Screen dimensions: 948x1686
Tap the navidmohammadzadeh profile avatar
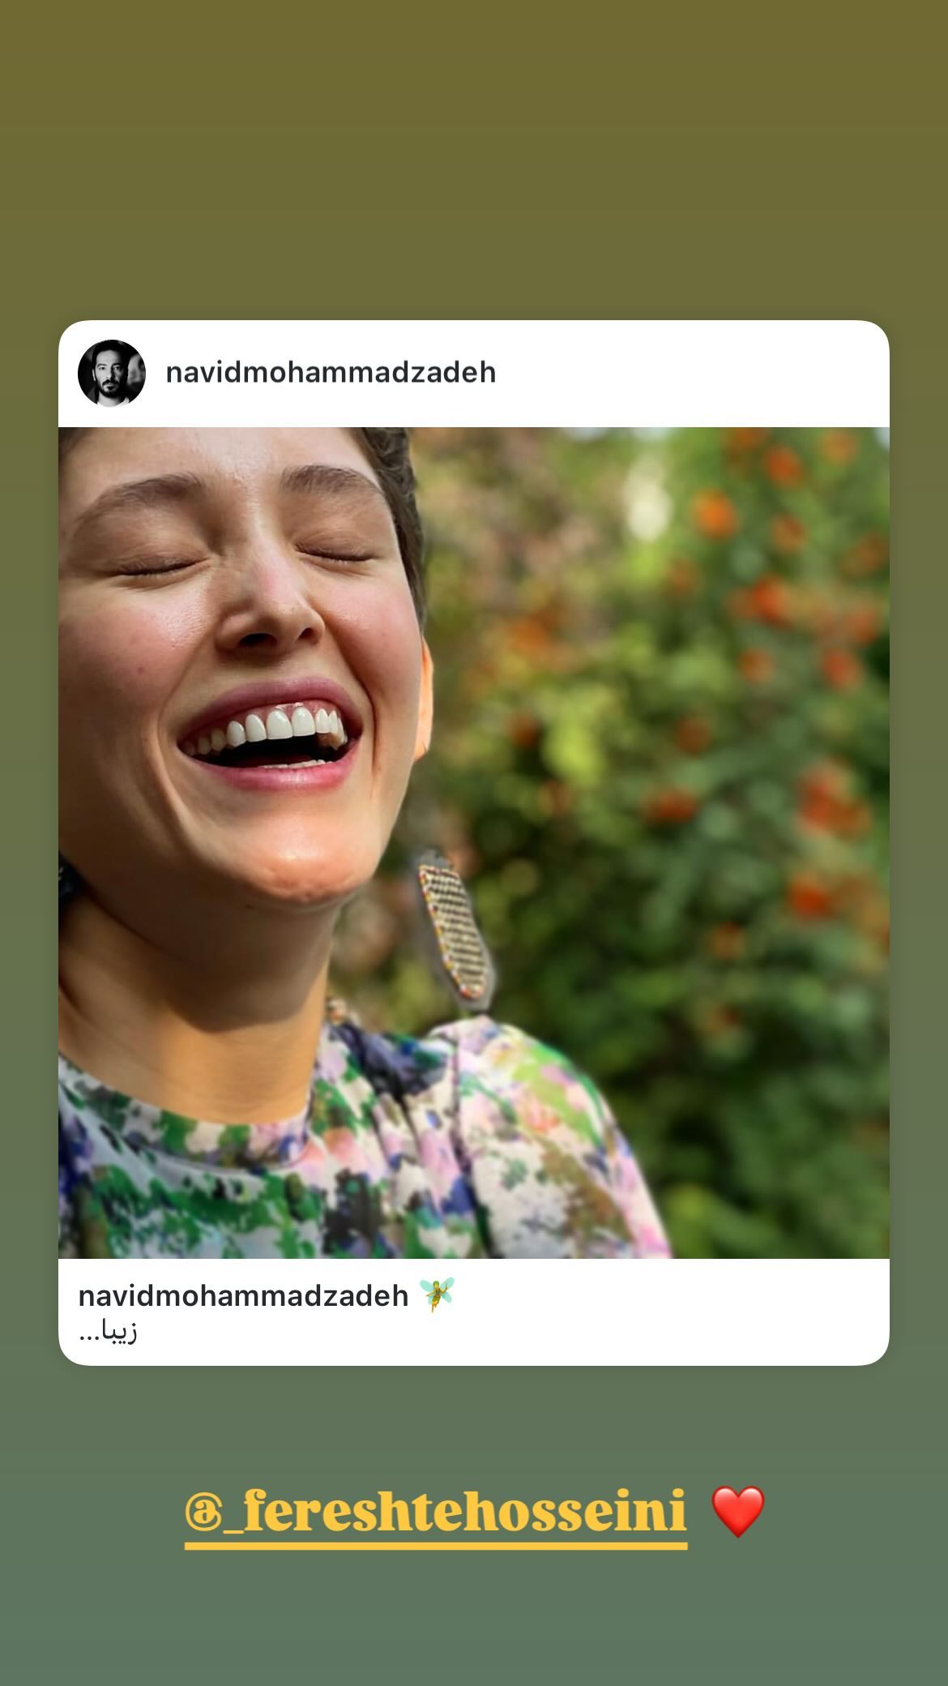pyautogui.click(x=111, y=373)
